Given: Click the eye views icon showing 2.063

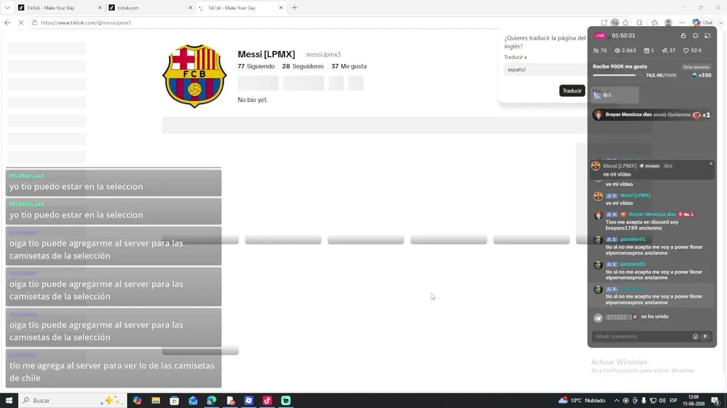Looking at the screenshot, I should click(617, 50).
